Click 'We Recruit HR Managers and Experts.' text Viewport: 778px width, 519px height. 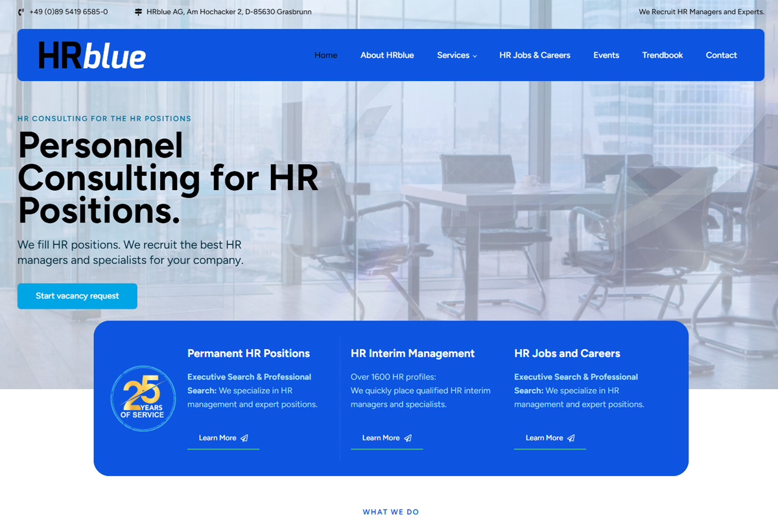(701, 12)
